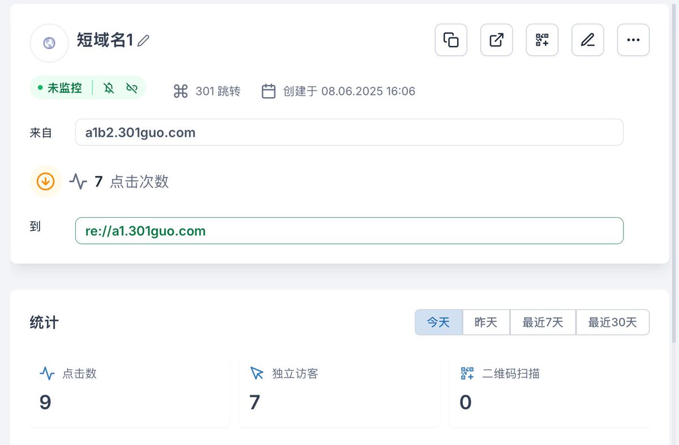Click the broken link icon in the status badge

(132, 88)
